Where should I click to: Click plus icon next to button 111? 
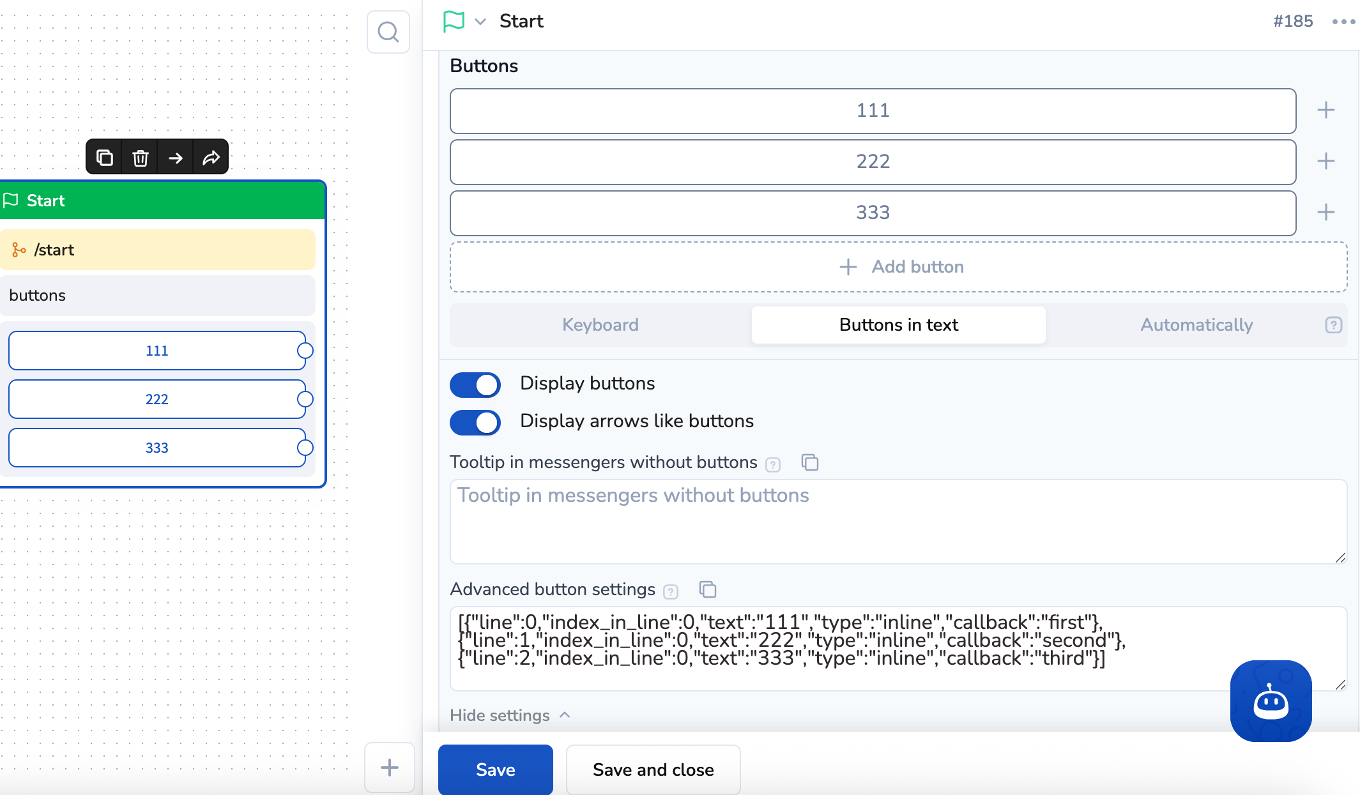tap(1326, 110)
